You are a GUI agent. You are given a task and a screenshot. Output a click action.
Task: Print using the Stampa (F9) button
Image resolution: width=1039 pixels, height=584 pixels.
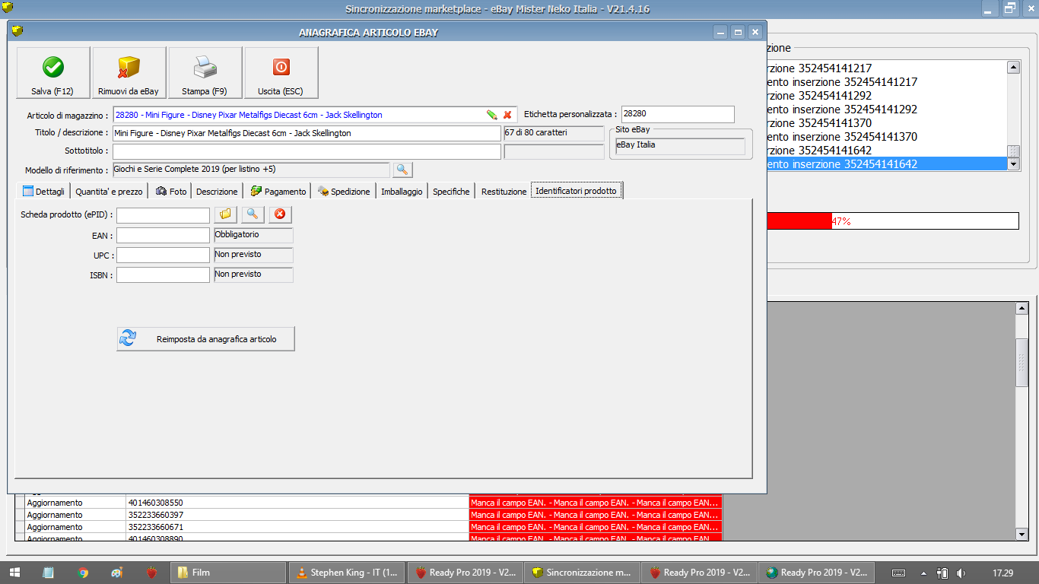pos(205,73)
